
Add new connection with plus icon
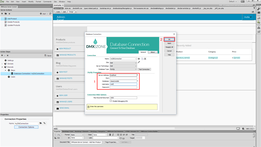139,59
